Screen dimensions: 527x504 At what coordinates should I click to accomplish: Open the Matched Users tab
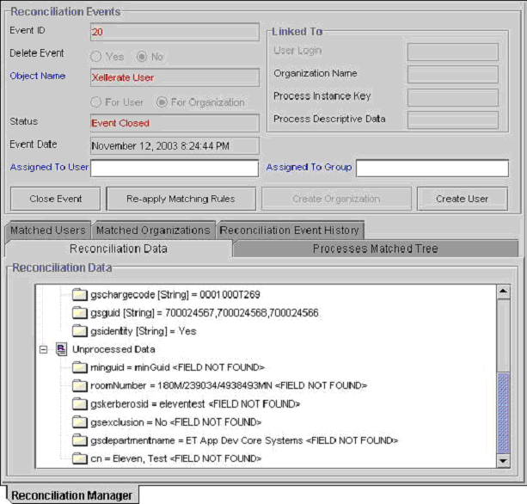(48, 230)
